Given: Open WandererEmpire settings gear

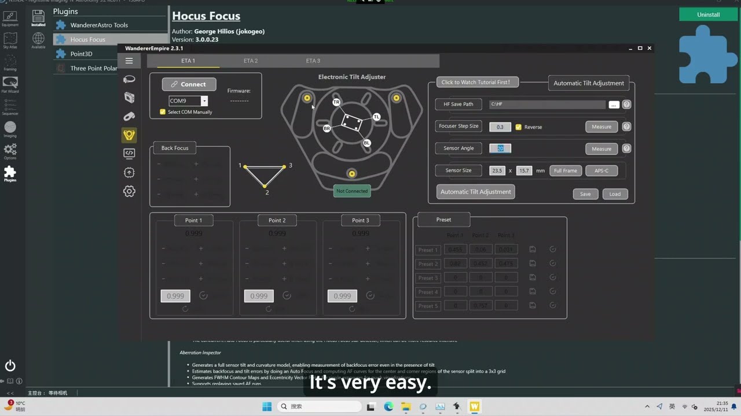Looking at the screenshot, I should click(129, 191).
